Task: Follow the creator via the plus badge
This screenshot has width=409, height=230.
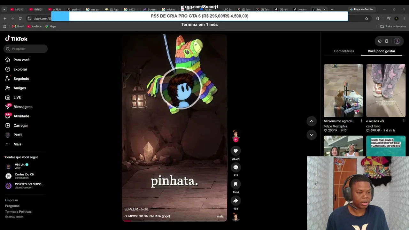Action: tap(236, 140)
